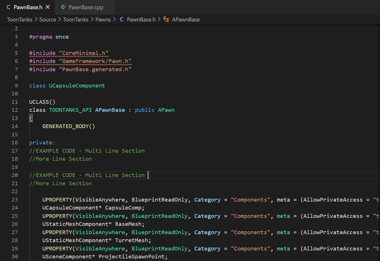Click the UCapsuleComponent forward declaration
The image size is (380, 261).
[77, 85]
